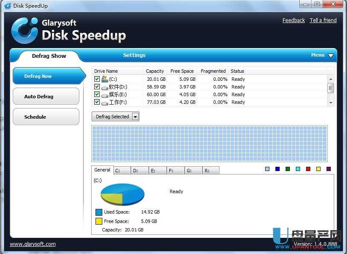347x254 pixels.
Task: Click the 58.59 GB capacity cell
Action: tap(156, 87)
